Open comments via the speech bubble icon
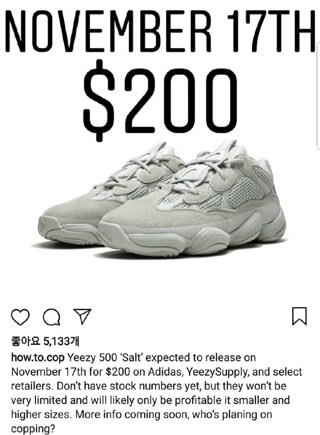Image resolution: width=320 pixels, height=435 pixels. point(52,317)
